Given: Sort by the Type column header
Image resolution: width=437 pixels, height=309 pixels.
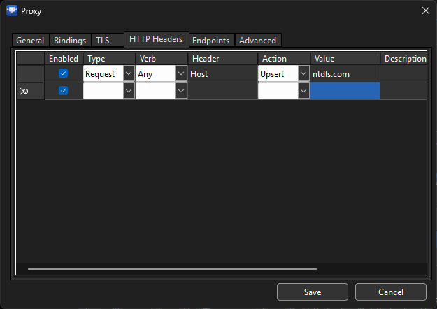Looking at the screenshot, I should coord(109,59).
